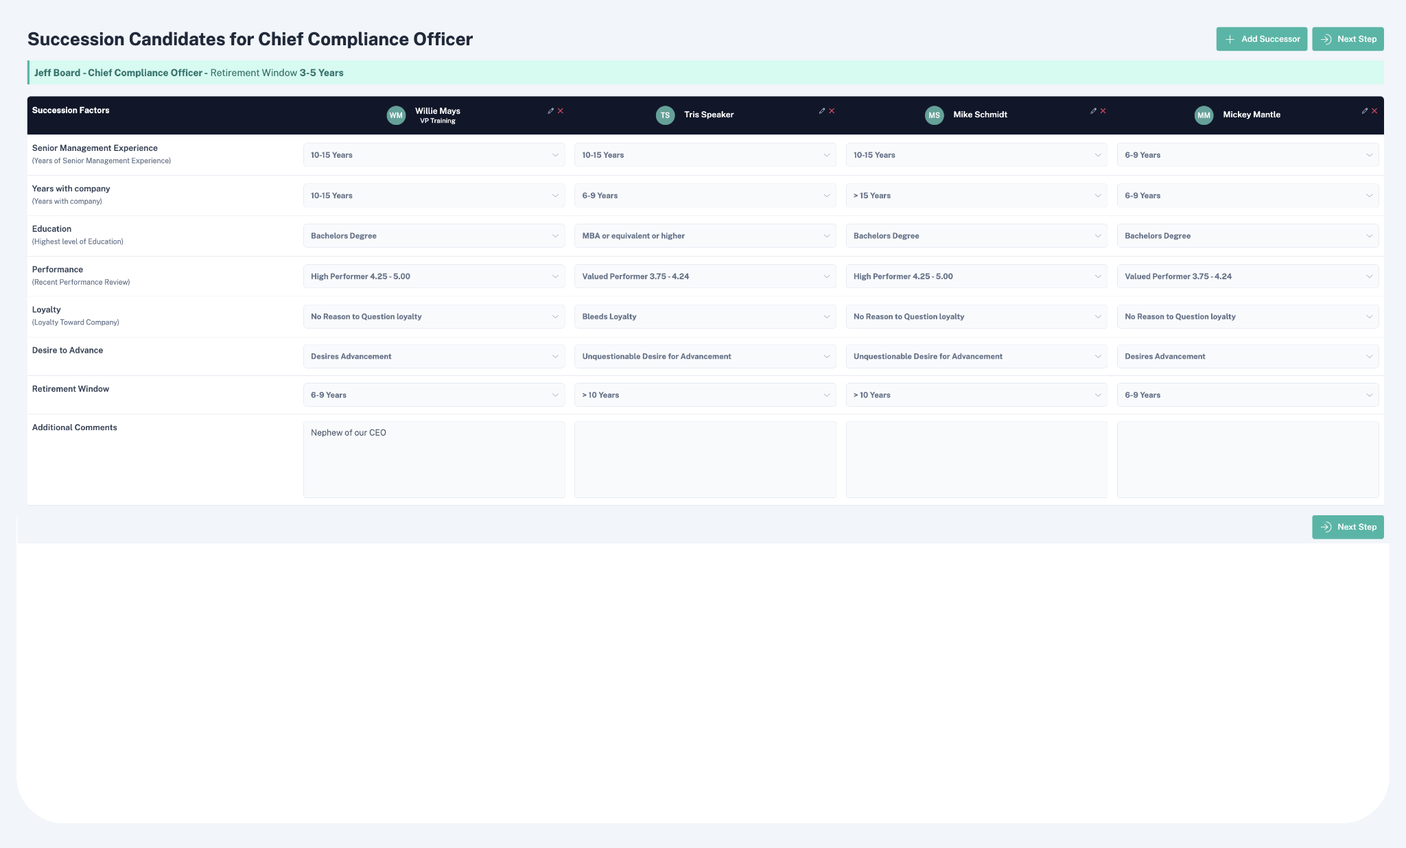Click the MS avatar for Mike Schmidt

[934, 115]
